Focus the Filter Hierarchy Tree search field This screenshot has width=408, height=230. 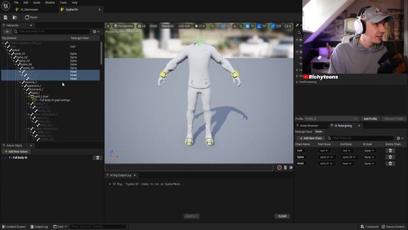pyautogui.click(x=52, y=31)
